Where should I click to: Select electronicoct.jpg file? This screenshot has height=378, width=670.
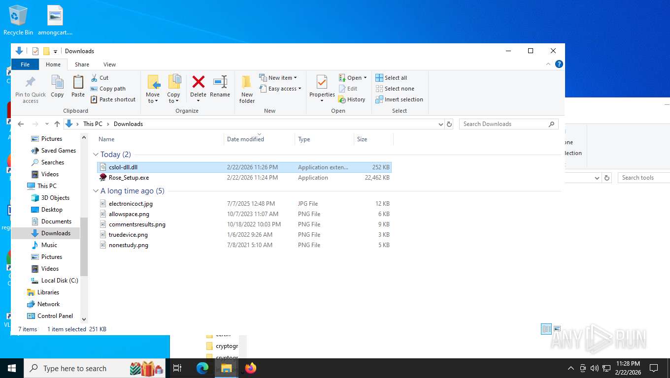click(x=244, y=204)
